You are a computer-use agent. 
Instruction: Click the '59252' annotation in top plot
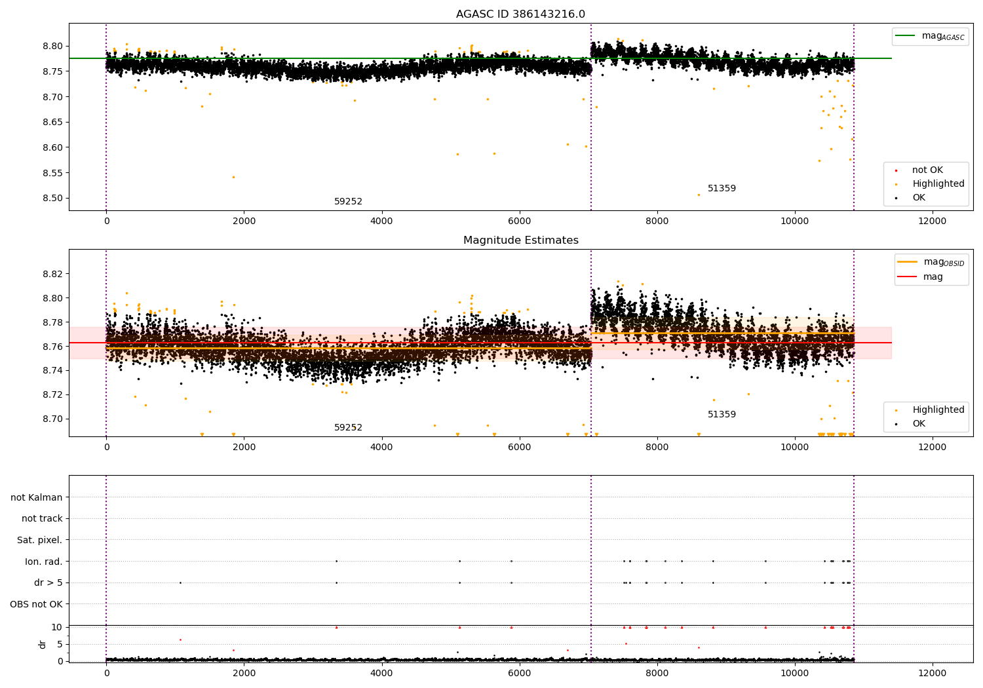(x=348, y=202)
